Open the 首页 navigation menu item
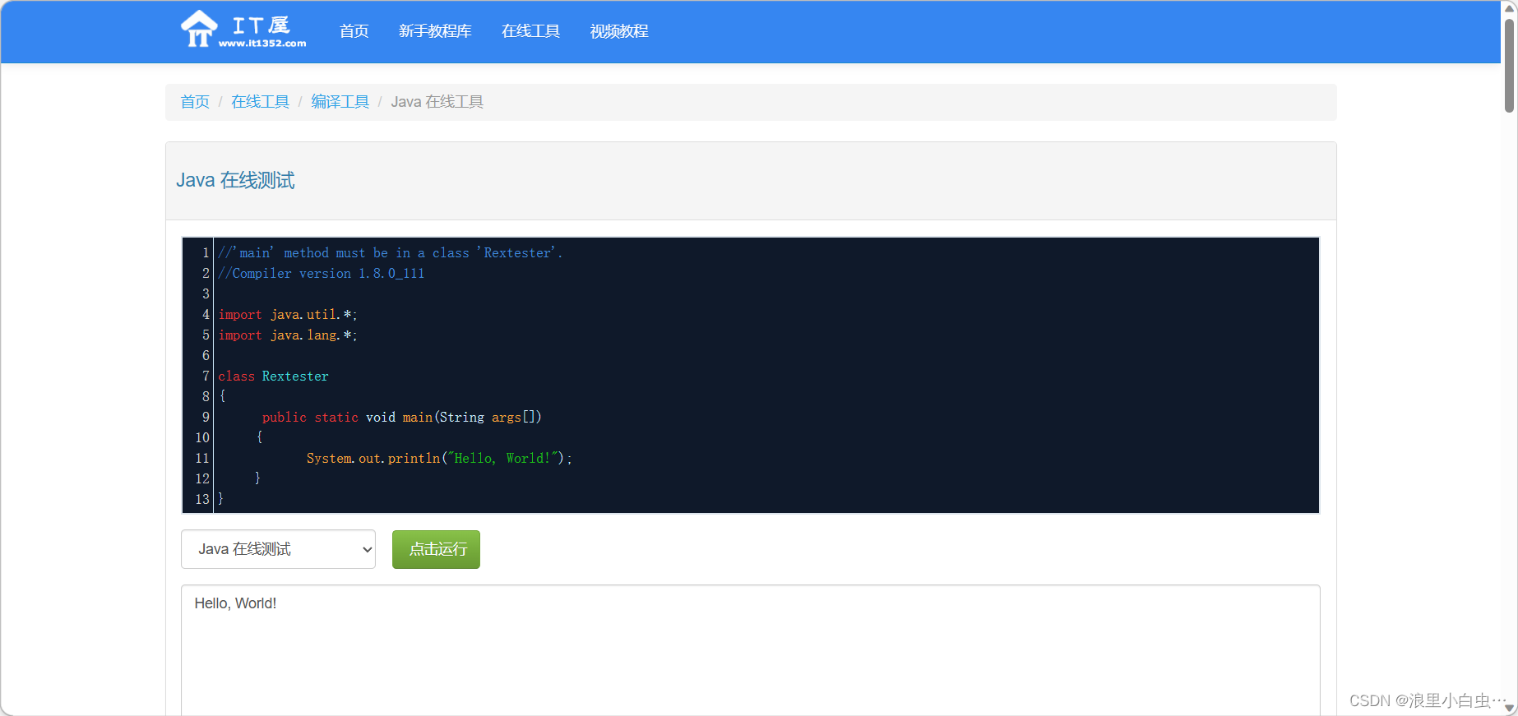The image size is (1518, 716). click(354, 31)
